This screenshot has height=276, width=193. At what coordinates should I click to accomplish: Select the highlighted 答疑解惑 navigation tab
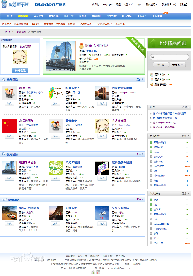(x=23, y=16)
